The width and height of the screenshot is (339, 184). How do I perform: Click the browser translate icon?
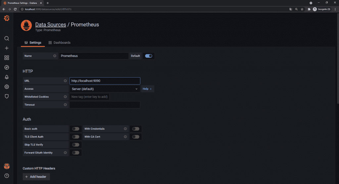point(291,9)
